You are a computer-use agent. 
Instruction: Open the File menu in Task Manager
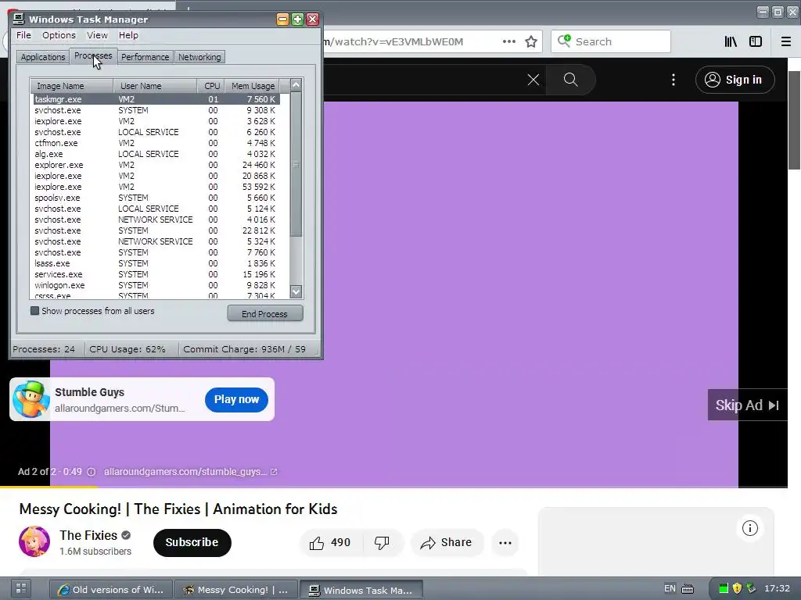coord(23,35)
